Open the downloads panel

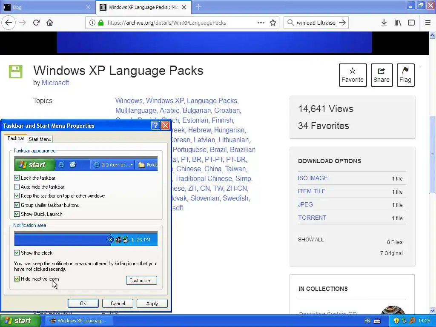(x=384, y=23)
